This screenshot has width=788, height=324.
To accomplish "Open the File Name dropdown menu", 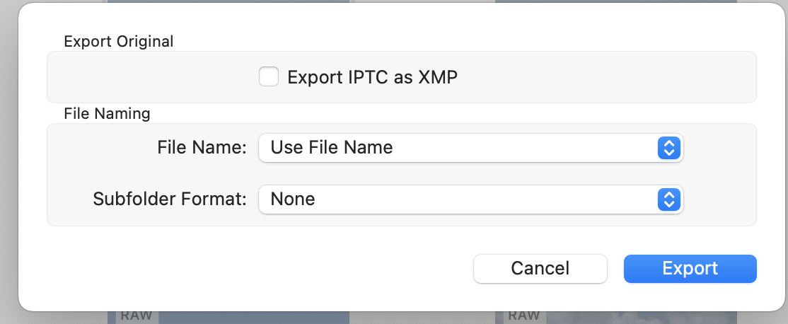I will pyautogui.click(x=470, y=148).
